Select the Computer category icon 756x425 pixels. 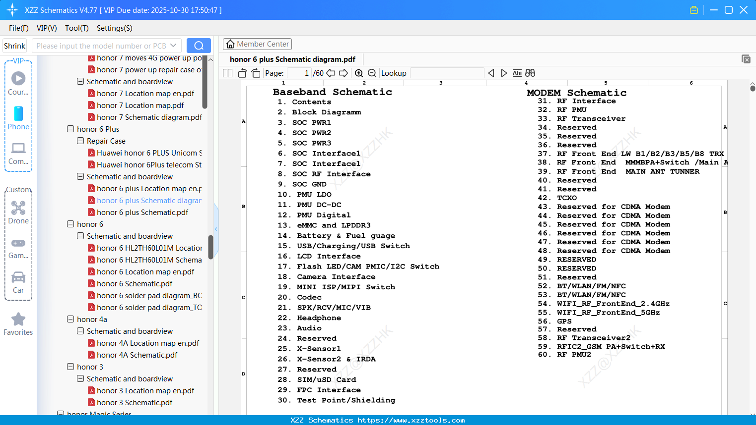pyautogui.click(x=18, y=153)
